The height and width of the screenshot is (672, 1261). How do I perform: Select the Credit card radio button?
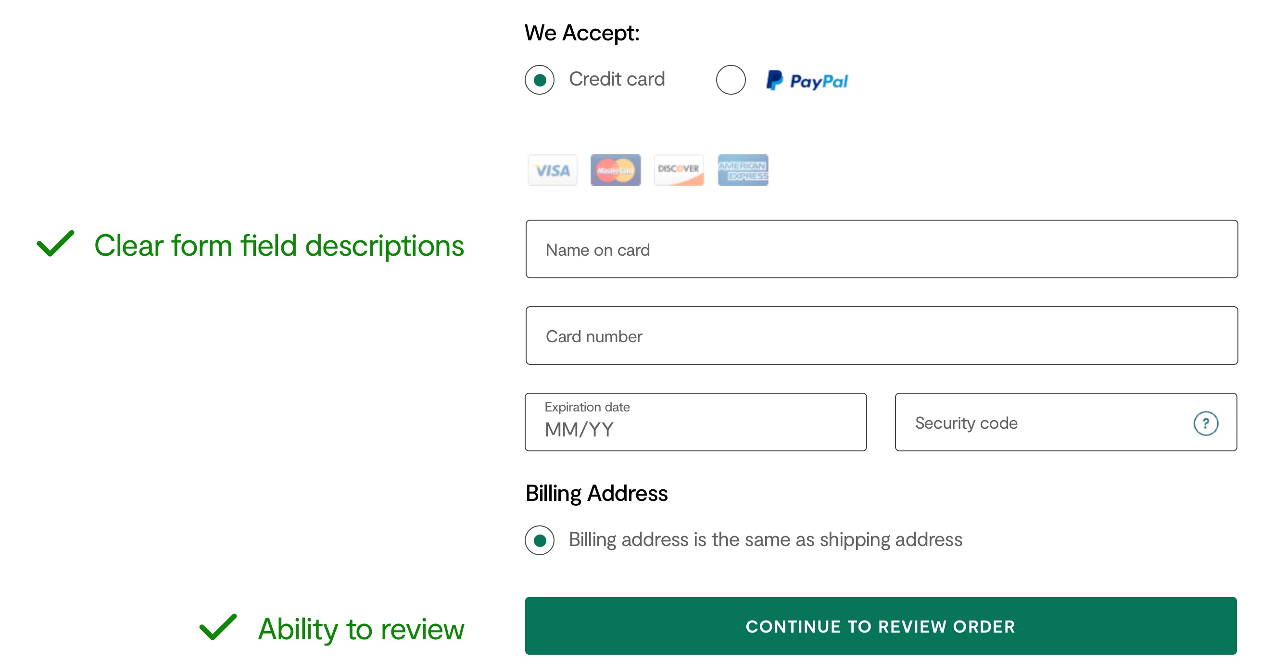(x=540, y=80)
